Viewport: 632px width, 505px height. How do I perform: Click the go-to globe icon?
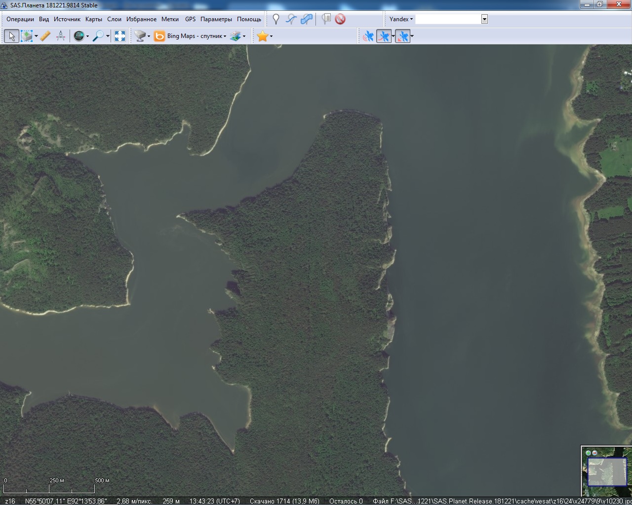point(79,36)
